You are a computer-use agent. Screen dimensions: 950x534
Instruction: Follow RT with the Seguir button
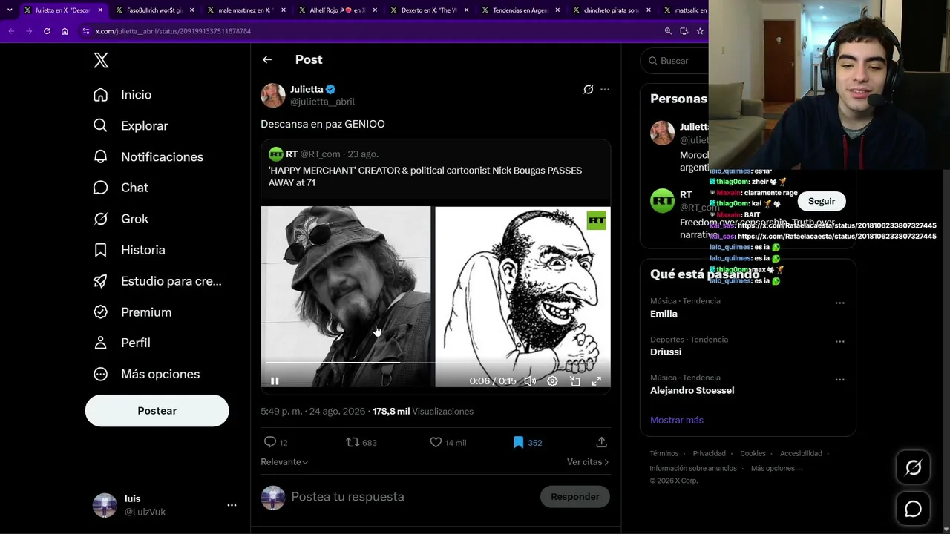coord(822,201)
